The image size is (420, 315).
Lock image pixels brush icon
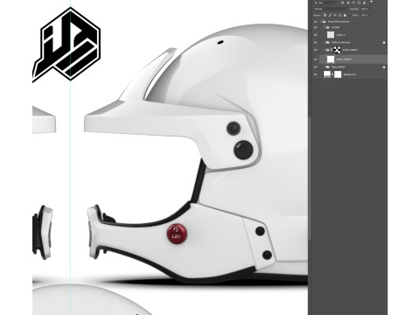tap(330, 15)
